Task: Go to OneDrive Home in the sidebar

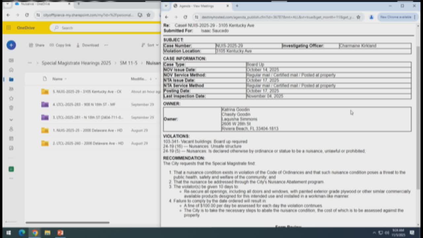Action: pos(11,70)
